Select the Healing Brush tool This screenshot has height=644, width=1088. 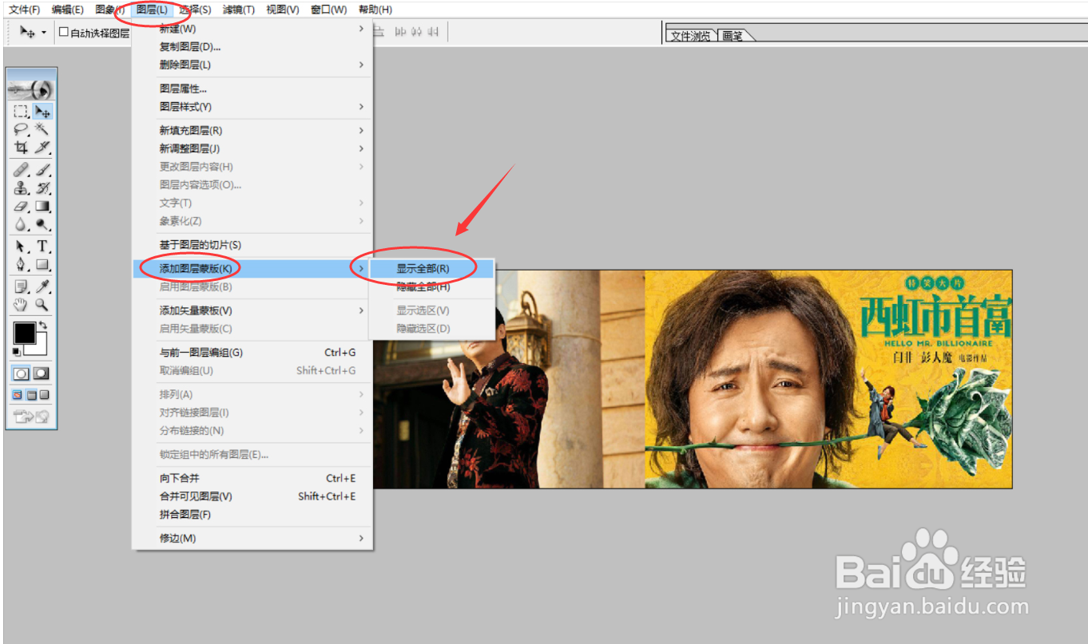click(x=22, y=170)
